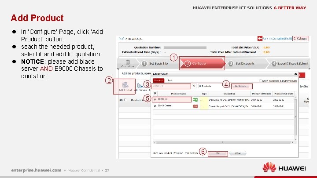This screenshot has width=317, height=178.
Task: Click the dialog vertical scrollbar
Action: pos(295,118)
